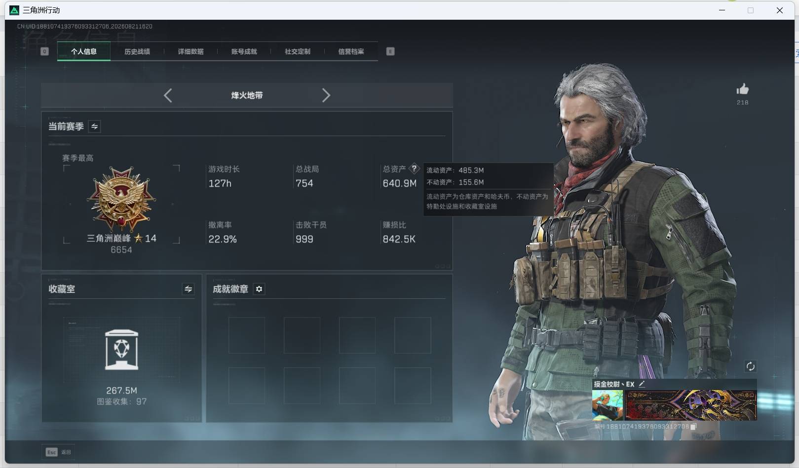The height and width of the screenshot is (468, 799).
Task: Open 成就徽章 settings gear
Action: point(259,289)
